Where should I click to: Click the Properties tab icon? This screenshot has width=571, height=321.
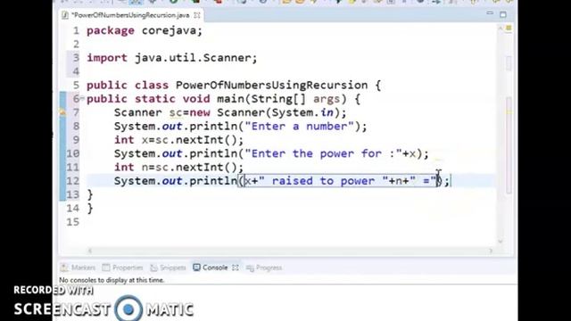pyautogui.click(x=106, y=267)
